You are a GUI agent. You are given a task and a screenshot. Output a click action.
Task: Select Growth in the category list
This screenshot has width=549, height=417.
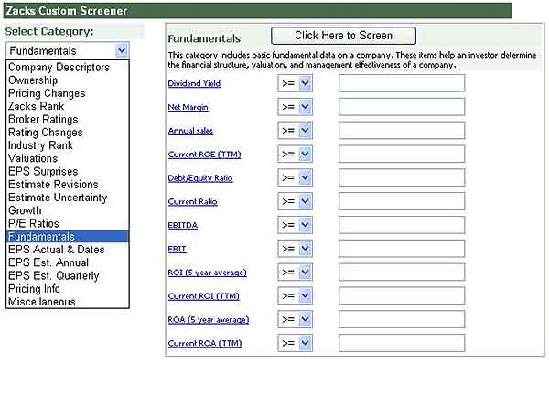coord(25,210)
